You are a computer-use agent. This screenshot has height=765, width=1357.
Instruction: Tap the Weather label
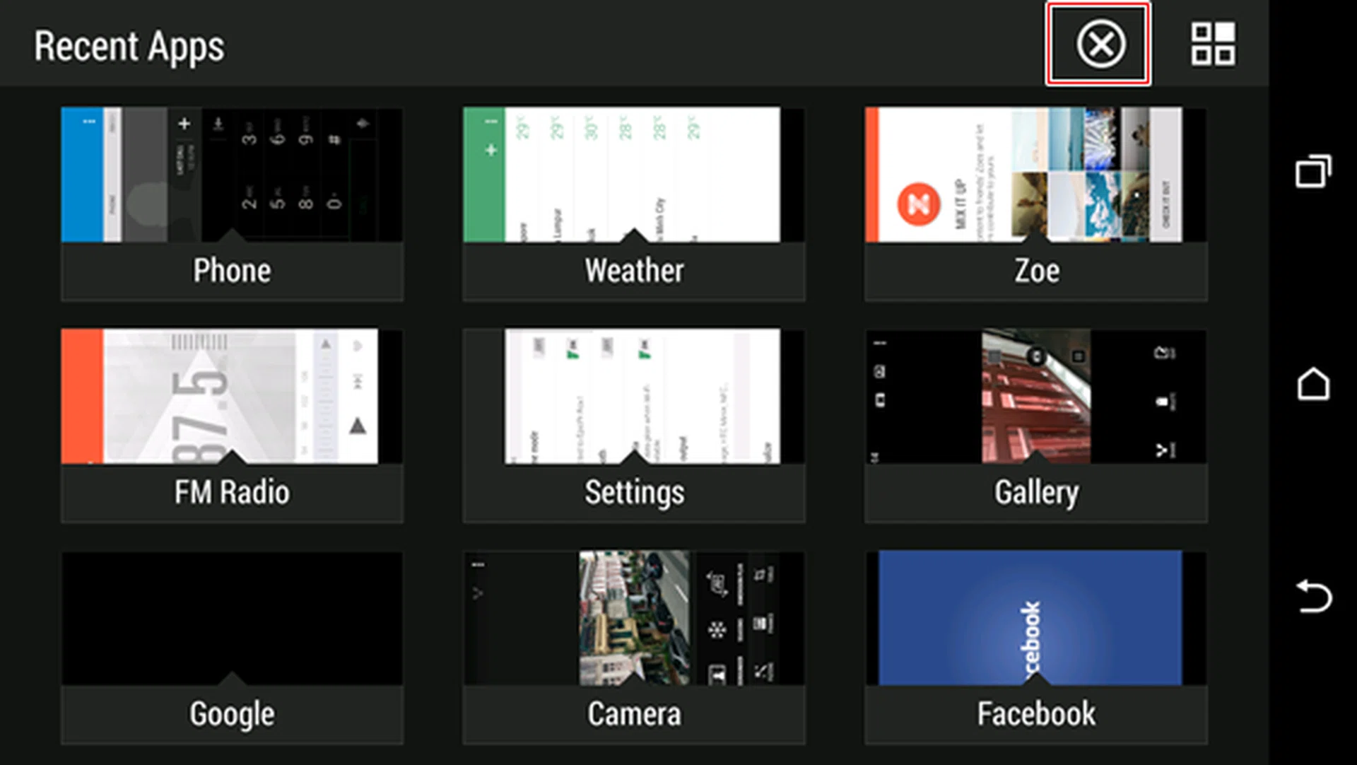634,271
